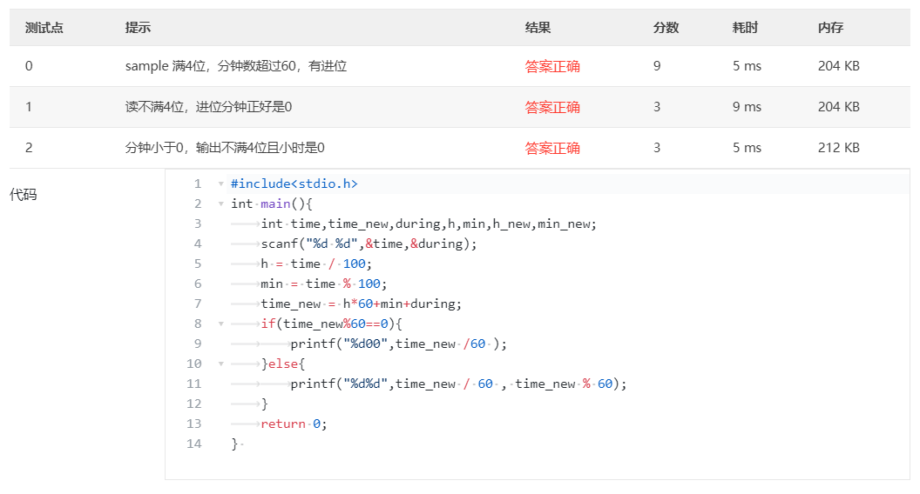Collapse the fold arrow at code line 1
This screenshot has height=494, width=920.
click(221, 184)
